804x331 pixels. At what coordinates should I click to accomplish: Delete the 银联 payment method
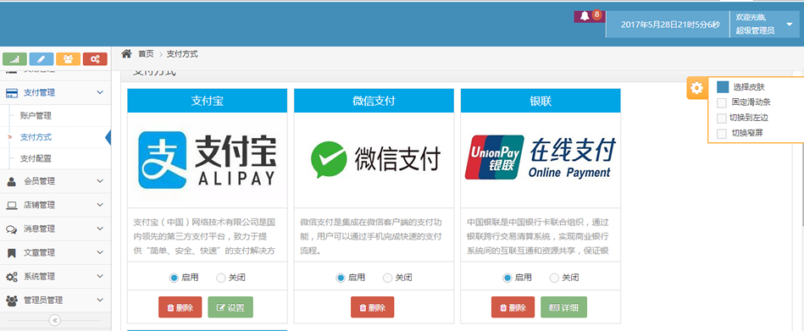coord(513,307)
